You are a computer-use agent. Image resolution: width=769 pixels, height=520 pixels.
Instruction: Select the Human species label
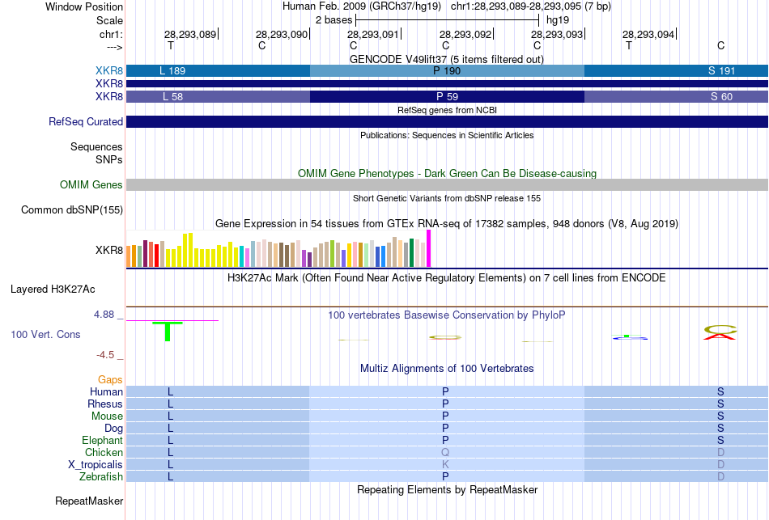click(106, 391)
